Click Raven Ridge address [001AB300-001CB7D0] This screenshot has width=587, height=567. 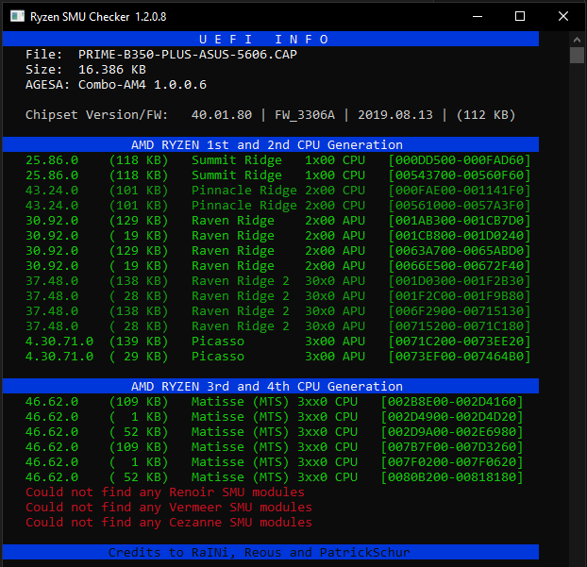pos(460,221)
